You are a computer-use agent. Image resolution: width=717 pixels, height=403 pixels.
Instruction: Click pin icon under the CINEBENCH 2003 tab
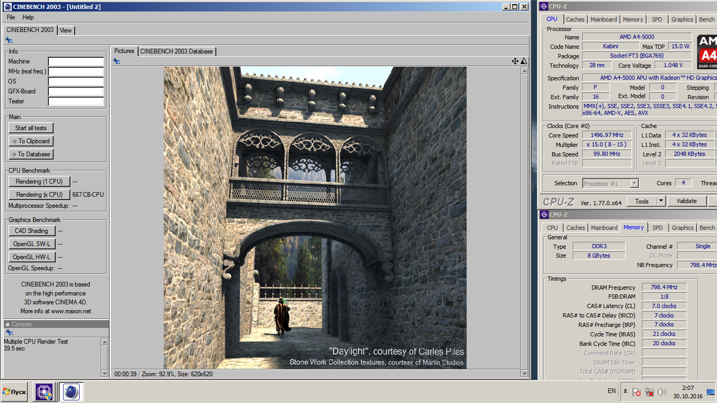[9, 40]
